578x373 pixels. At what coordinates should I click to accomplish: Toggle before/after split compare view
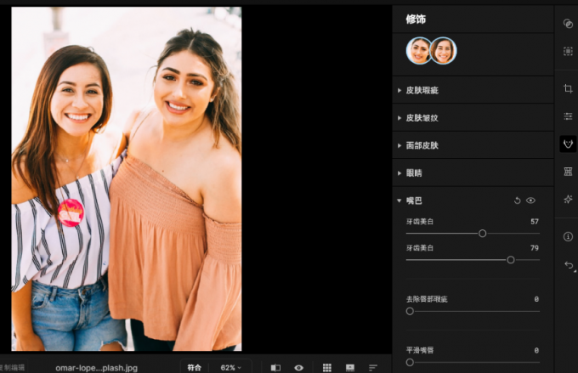(275, 367)
